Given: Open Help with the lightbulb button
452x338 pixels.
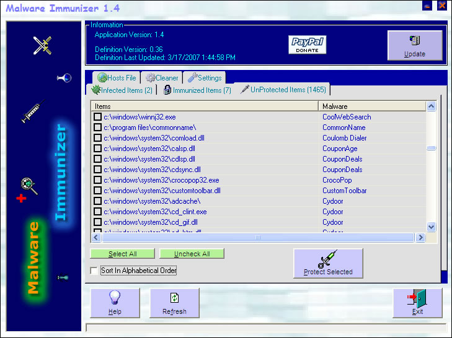Looking at the screenshot, I should [115, 303].
